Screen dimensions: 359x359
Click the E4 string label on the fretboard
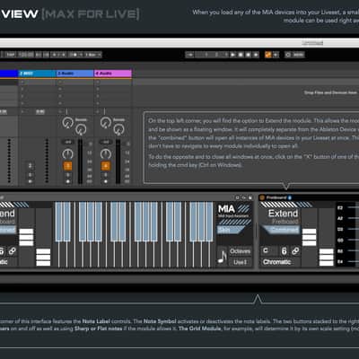tap(340, 262)
